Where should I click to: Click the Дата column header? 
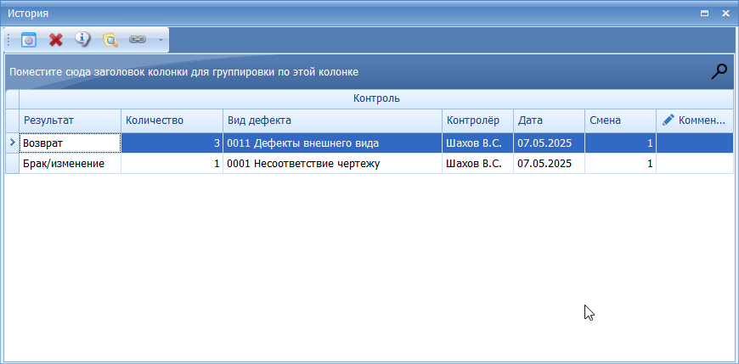tap(548, 120)
